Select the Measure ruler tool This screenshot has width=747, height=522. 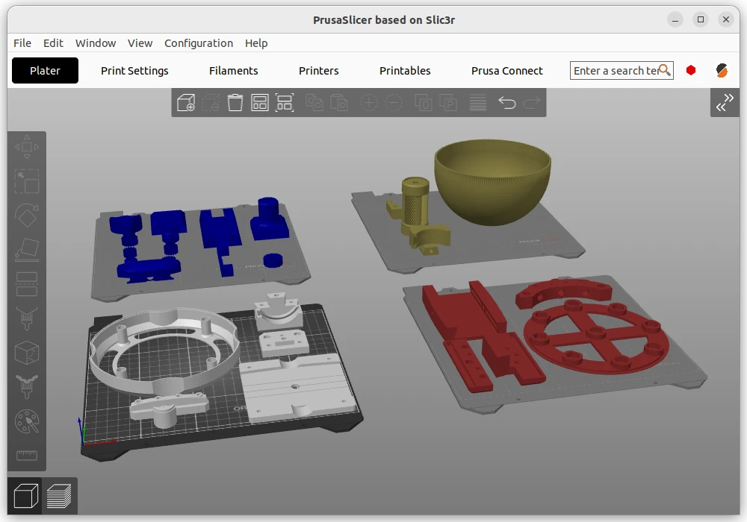click(x=27, y=456)
